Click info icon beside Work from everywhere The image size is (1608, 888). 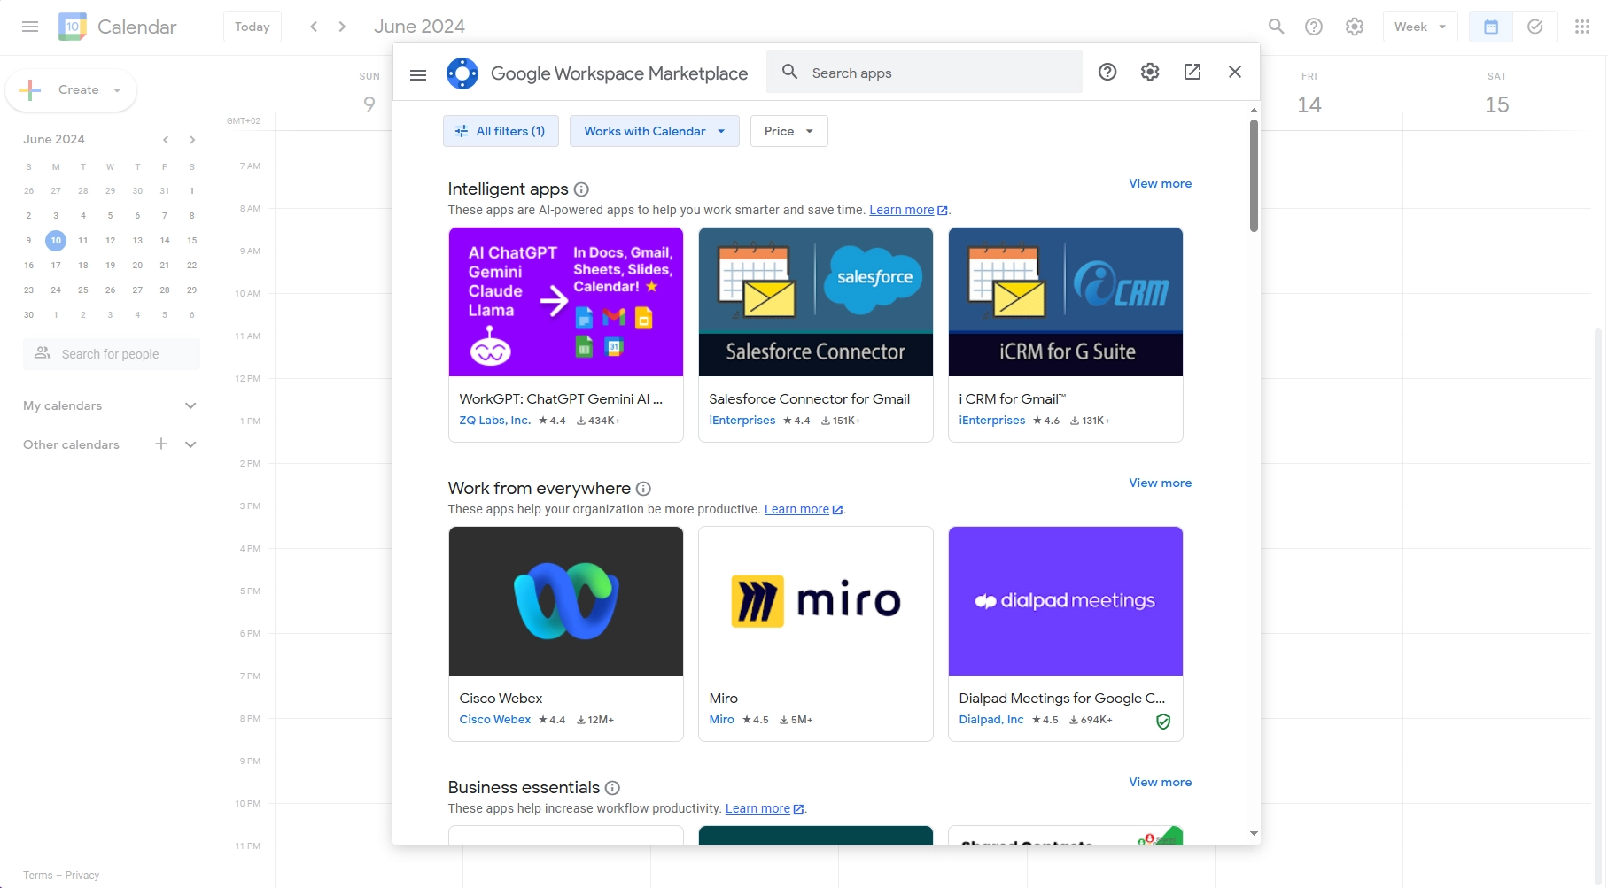click(644, 489)
